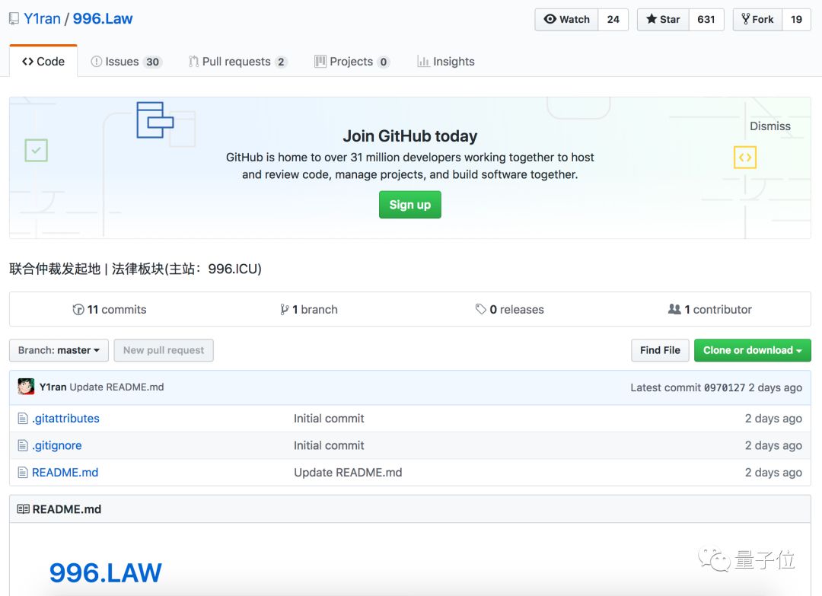
Task: Click the Insights graph icon in tab
Action: (x=423, y=62)
